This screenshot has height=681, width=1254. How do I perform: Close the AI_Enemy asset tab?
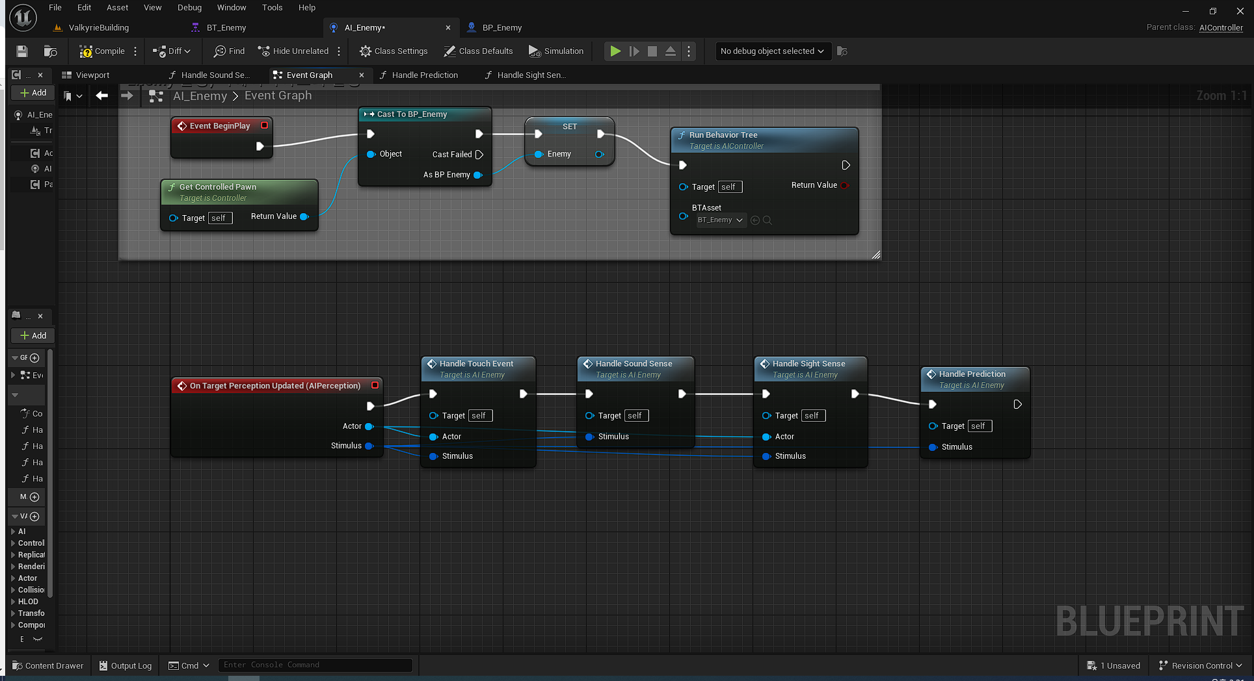(448, 28)
